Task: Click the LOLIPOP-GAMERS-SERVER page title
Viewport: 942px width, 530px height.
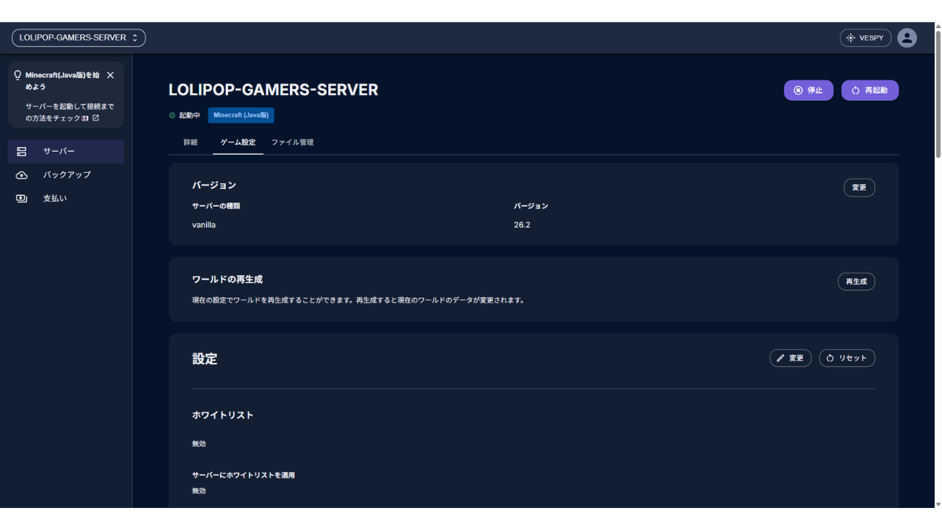Action: click(x=273, y=90)
